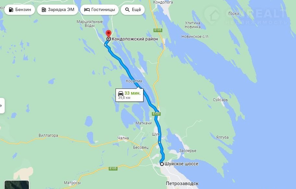Click the Суйсарь place label
Screen dimensions: 296x189
220,100
